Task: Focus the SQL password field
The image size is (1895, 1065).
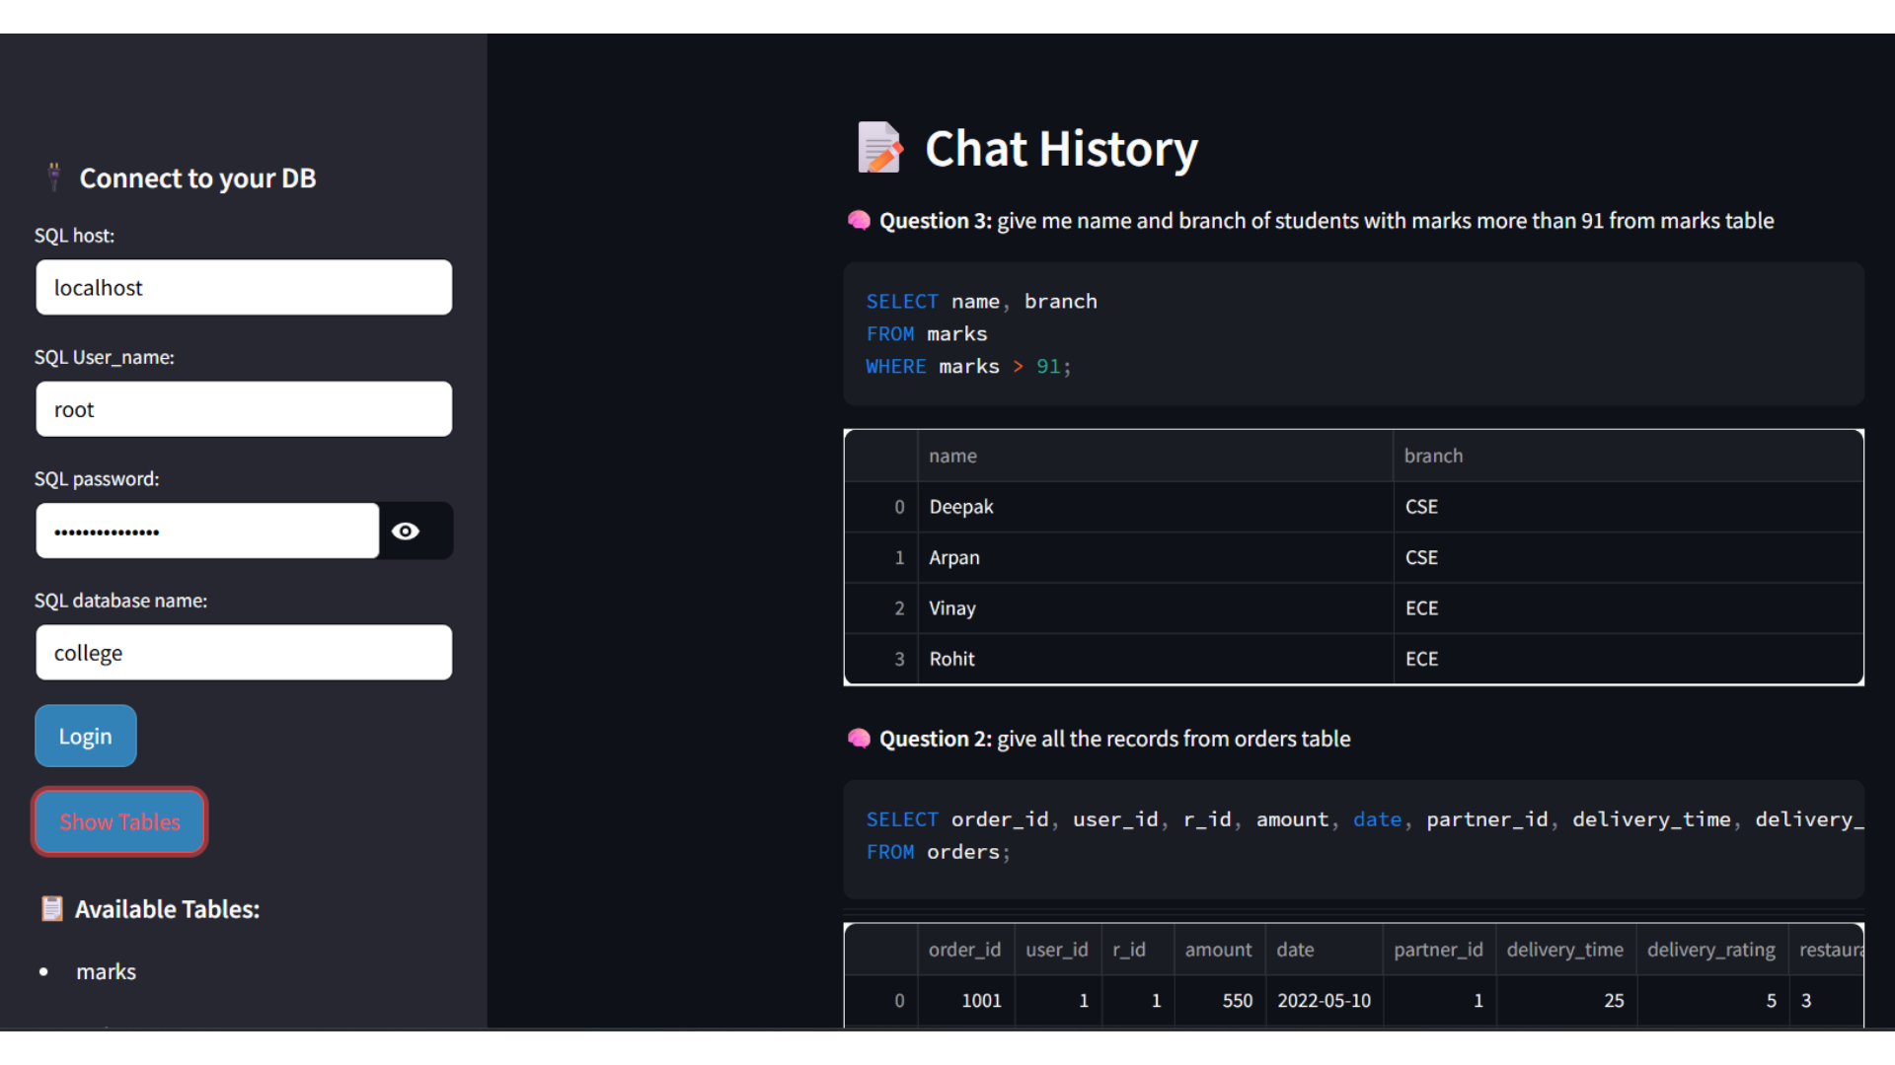Action: tap(207, 532)
